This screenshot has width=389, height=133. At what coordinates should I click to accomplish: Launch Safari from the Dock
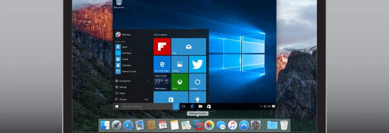pyautogui.click(x=128, y=125)
